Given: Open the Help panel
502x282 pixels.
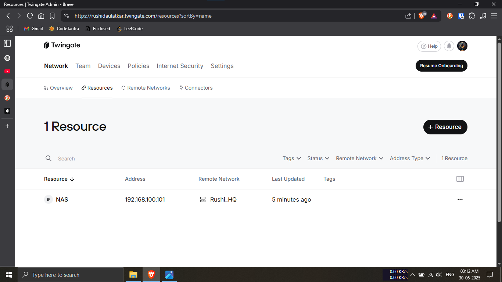Looking at the screenshot, I should tap(429, 46).
